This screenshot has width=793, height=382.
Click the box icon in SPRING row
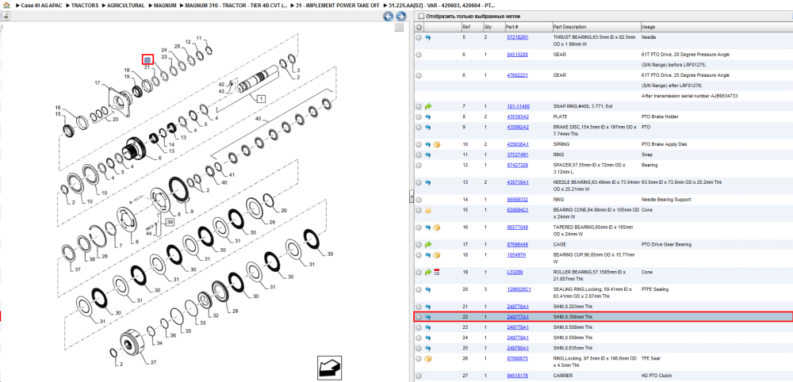point(437,144)
